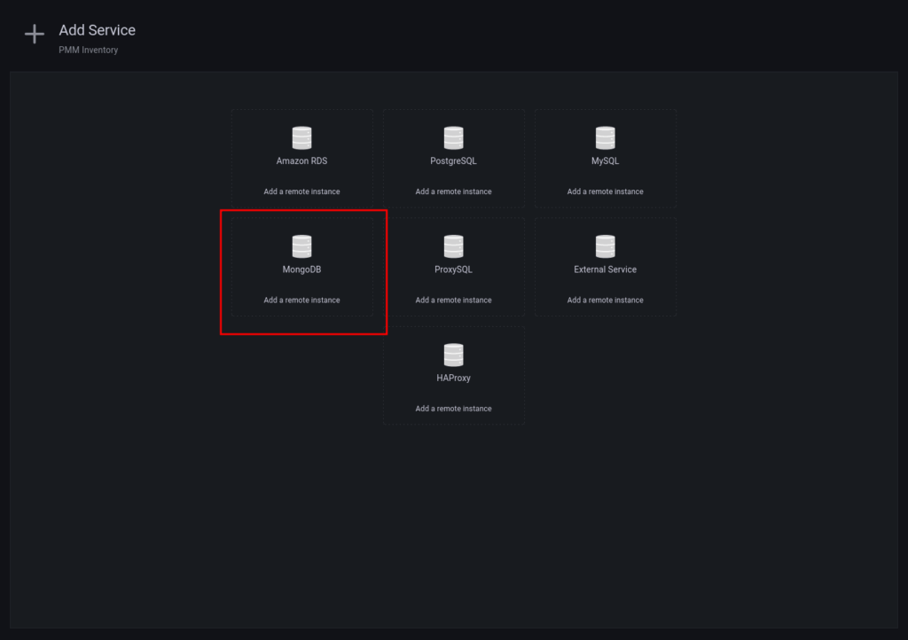
Task: Click the MySQL database icon
Action: tap(605, 137)
